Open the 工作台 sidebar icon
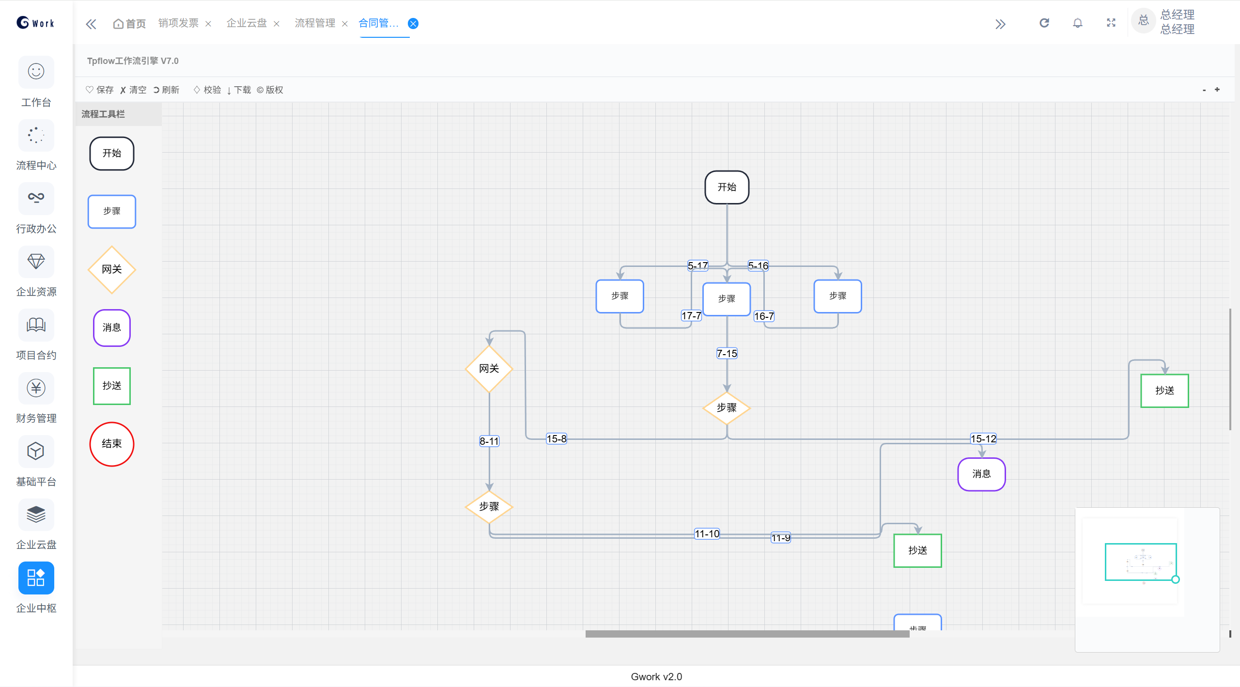1240x687 pixels. point(36,72)
